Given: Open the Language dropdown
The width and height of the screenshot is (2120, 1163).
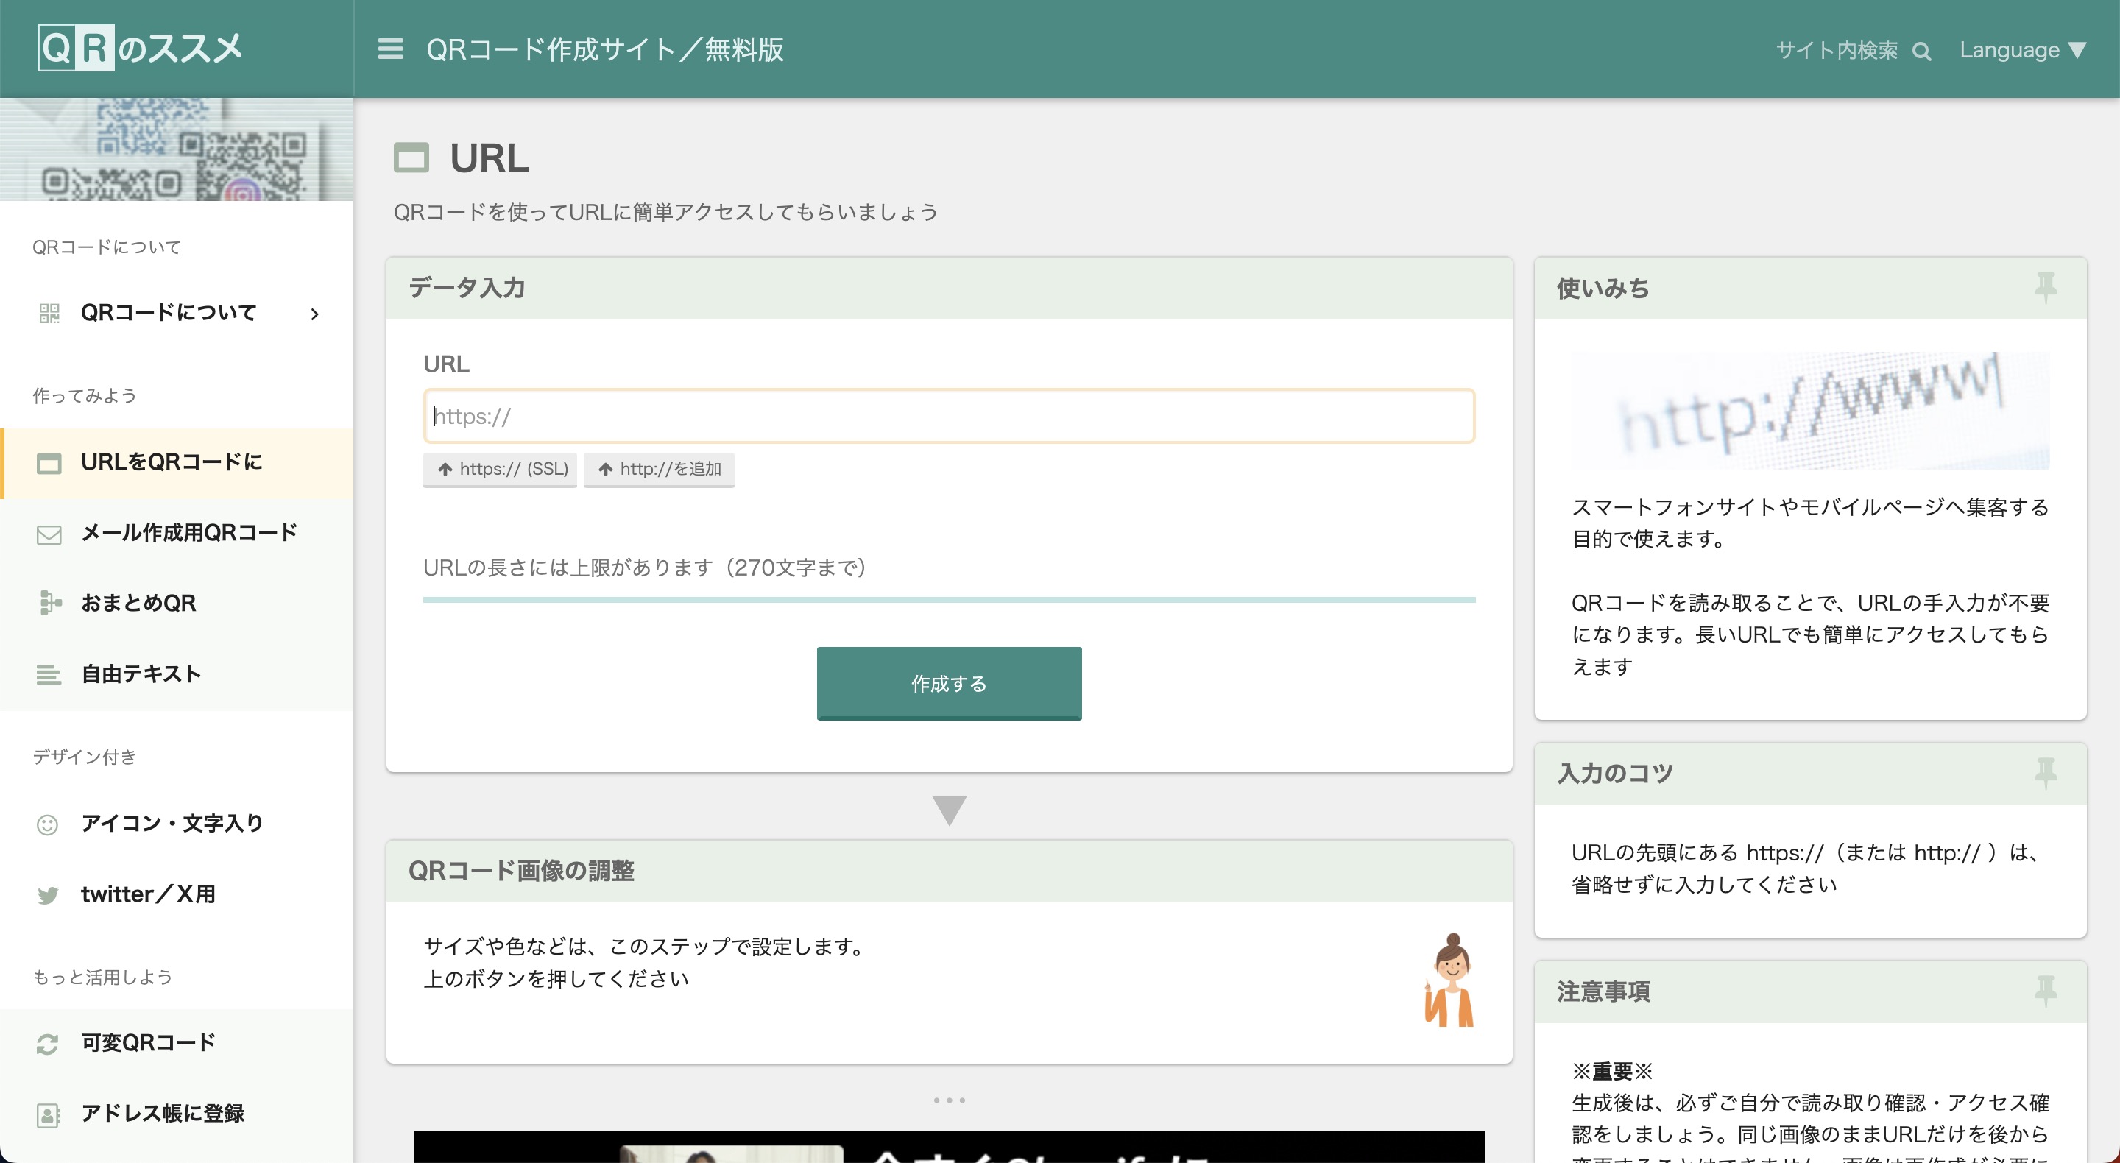Looking at the screenshot, I should pyautogui.click(x=2022, y=50).
